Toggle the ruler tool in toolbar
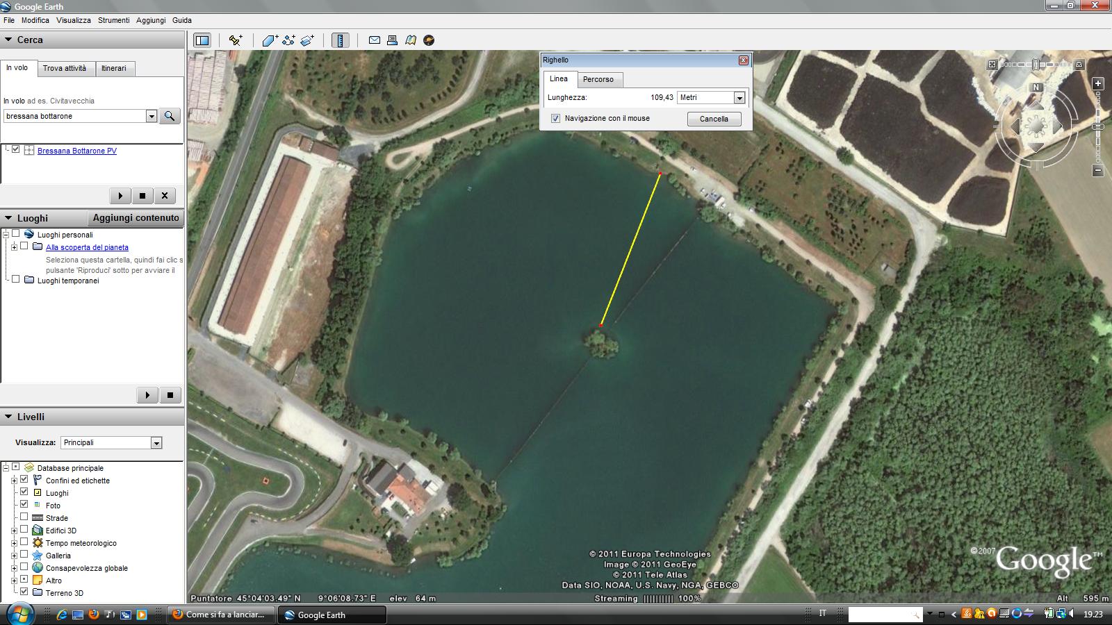Screen dimensions: 1112x625 point(341,40)
